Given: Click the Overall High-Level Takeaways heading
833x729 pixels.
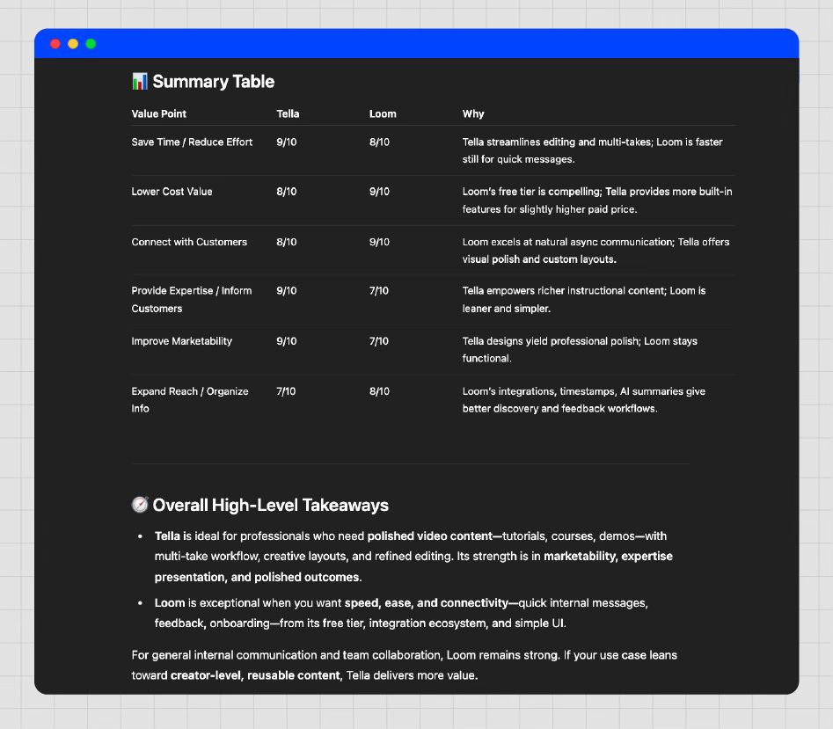Looking at the screenshot, I should tap(270, 505).
